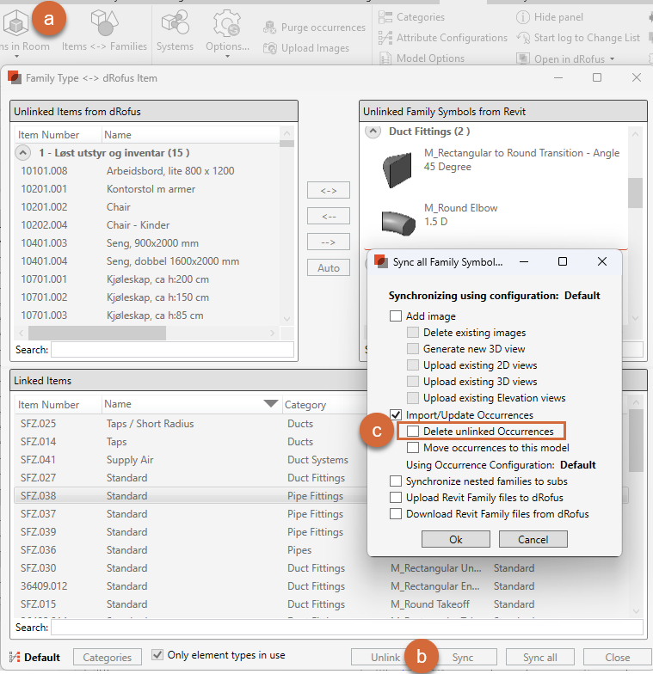Screen dimensions: 653x674
Task: Collapse the Duct Fittings group
Action: point(373,132)
